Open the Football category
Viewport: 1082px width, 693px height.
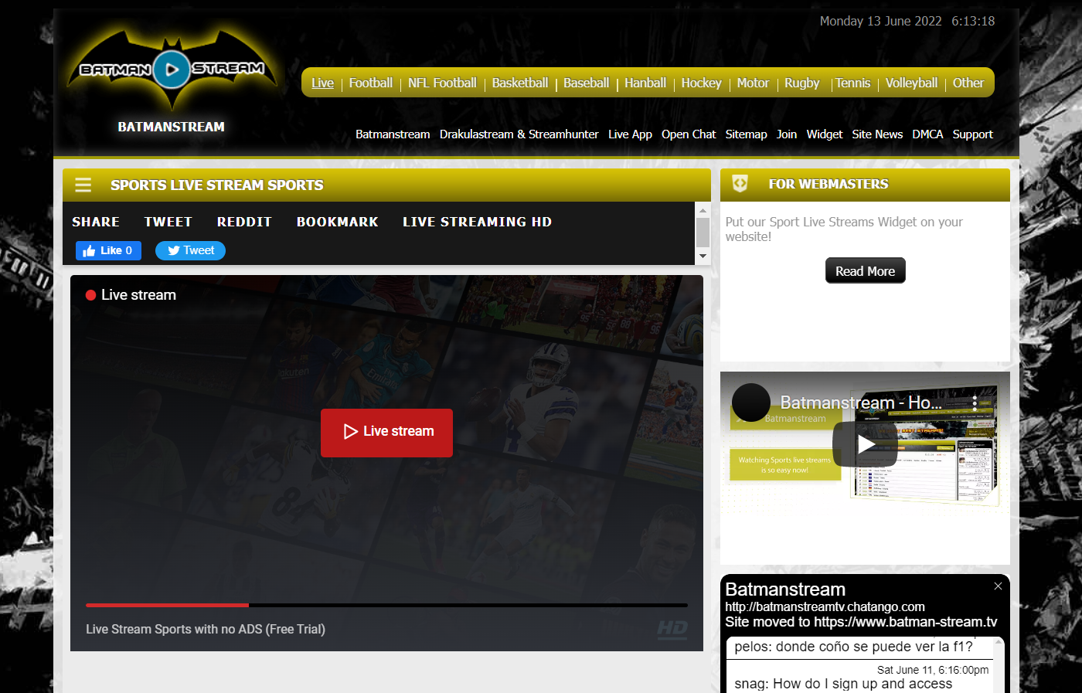tap(370, 83)
